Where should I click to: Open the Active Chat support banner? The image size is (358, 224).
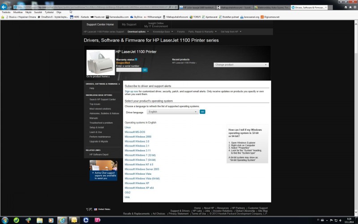[103, 170]
